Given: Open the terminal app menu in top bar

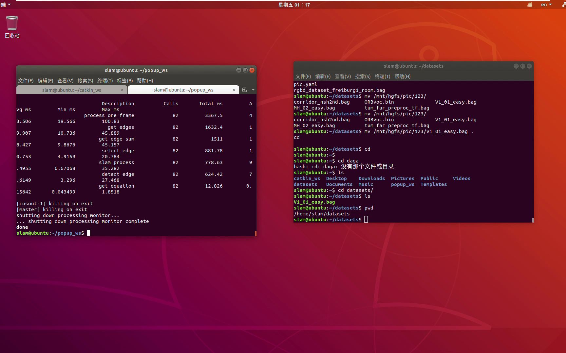Looking at the screenshot, I should click(x=6, y=5).
